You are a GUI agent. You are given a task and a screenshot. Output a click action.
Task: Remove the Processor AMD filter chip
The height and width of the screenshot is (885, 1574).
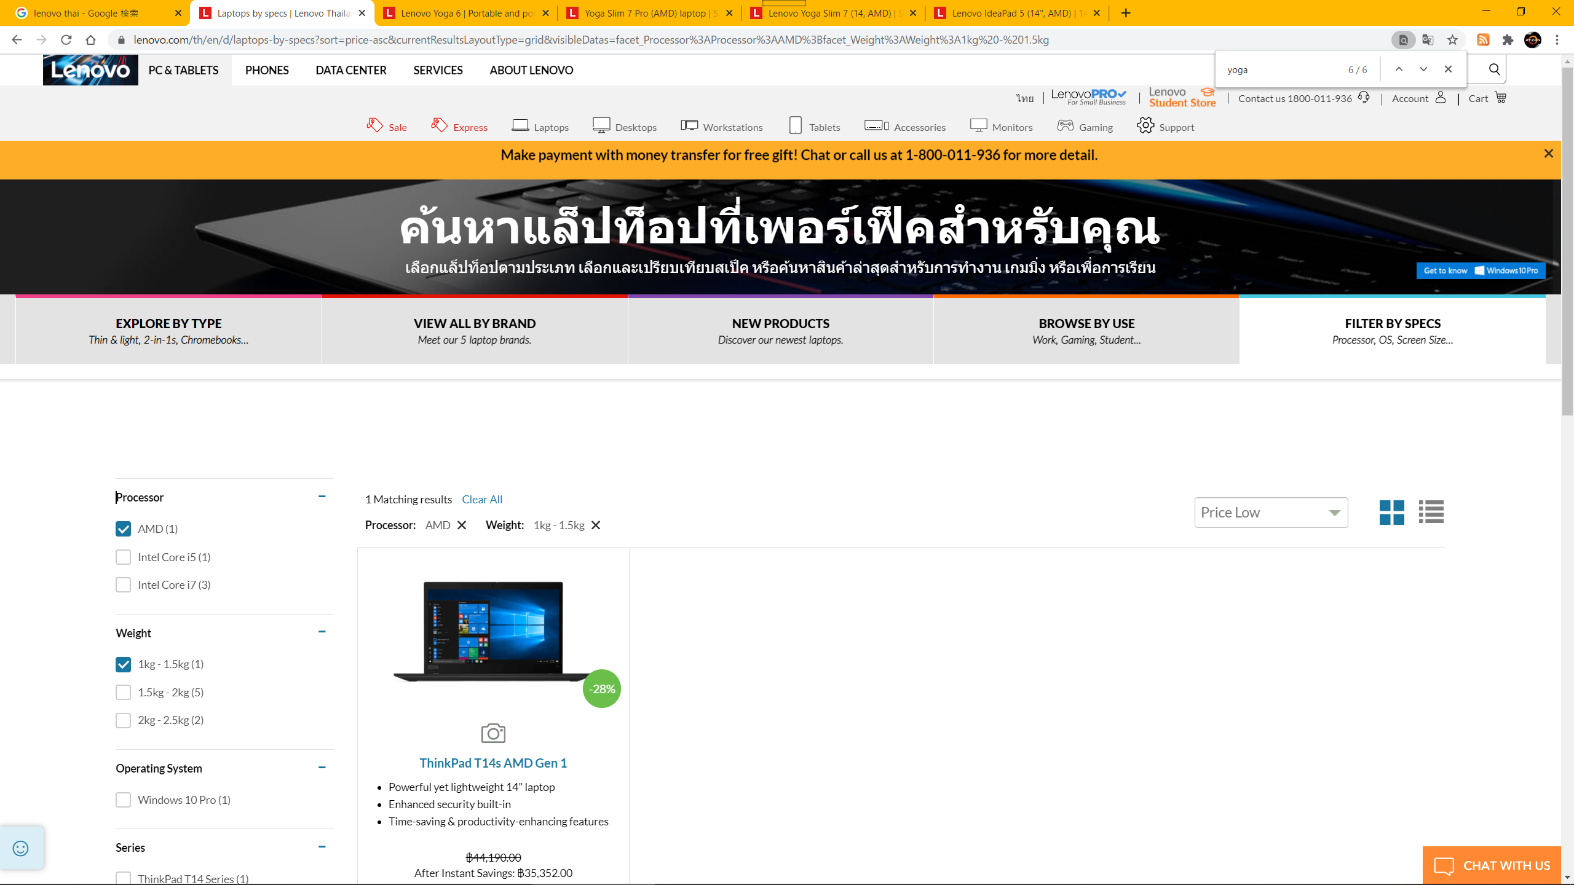462,525
